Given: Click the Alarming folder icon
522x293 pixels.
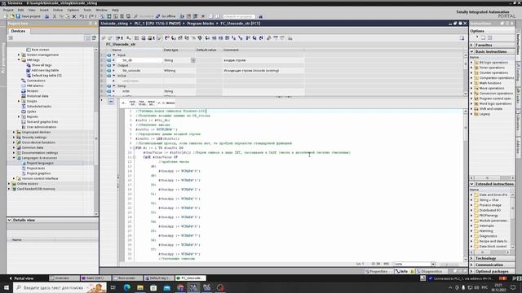Looking at the screenshot, I should [476, 231].
